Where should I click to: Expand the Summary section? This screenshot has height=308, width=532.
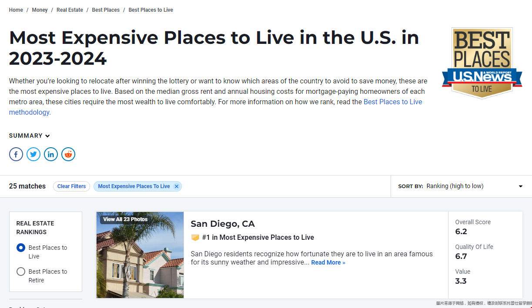coord(30,136)
